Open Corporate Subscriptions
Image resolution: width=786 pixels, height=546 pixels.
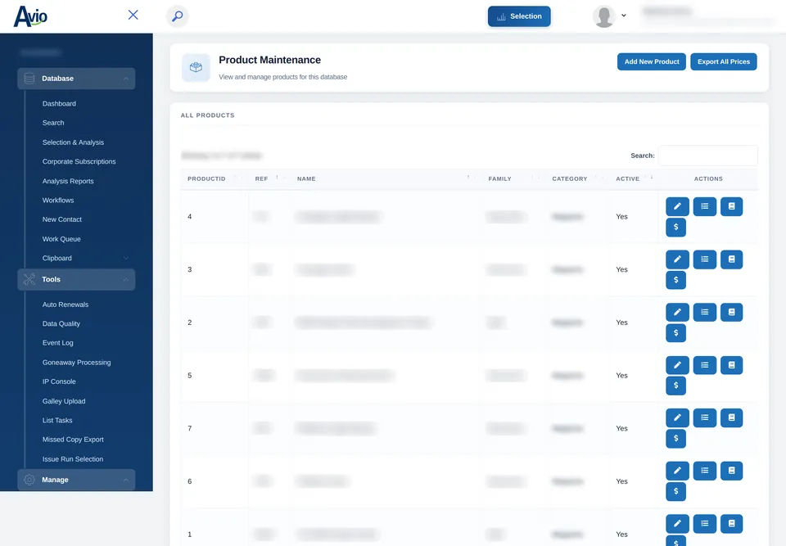point(79,161)
